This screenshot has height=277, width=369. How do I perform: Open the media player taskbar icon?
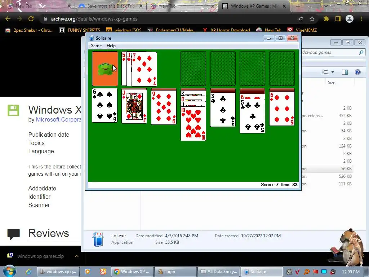click(x=87, y=272)
